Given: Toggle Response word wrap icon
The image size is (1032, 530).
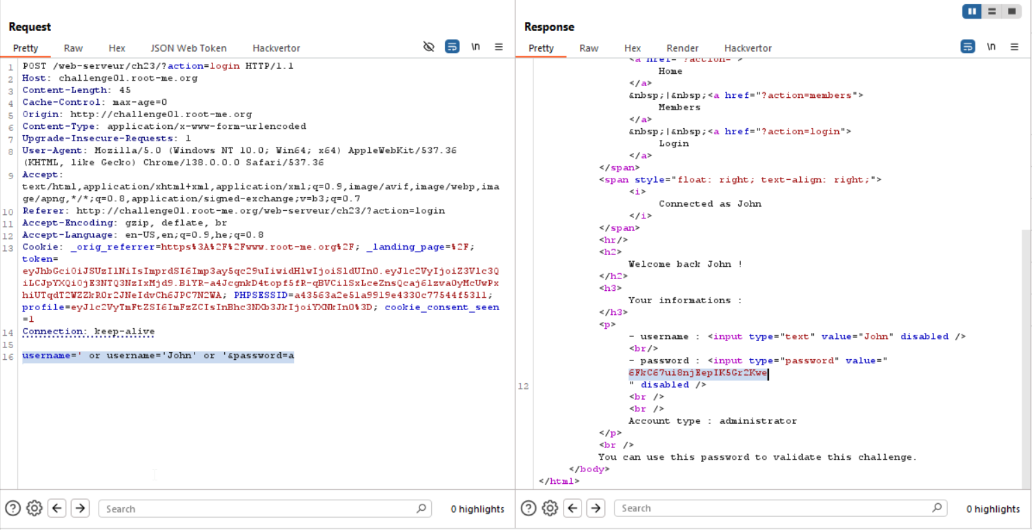Looking at the screenshot, I should click(968, 47).
